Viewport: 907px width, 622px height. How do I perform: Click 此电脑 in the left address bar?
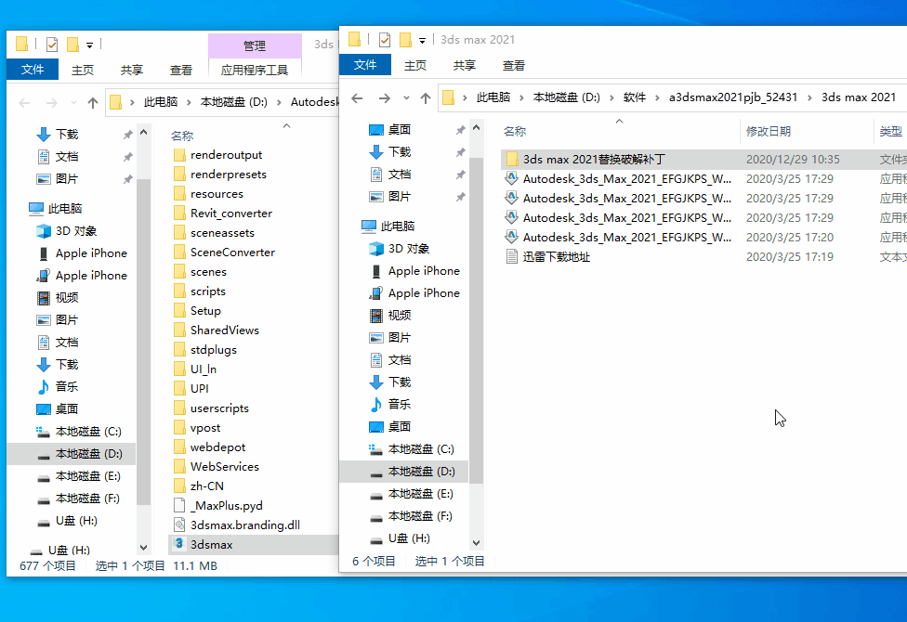pyautogui.click(x=161, y=102)
